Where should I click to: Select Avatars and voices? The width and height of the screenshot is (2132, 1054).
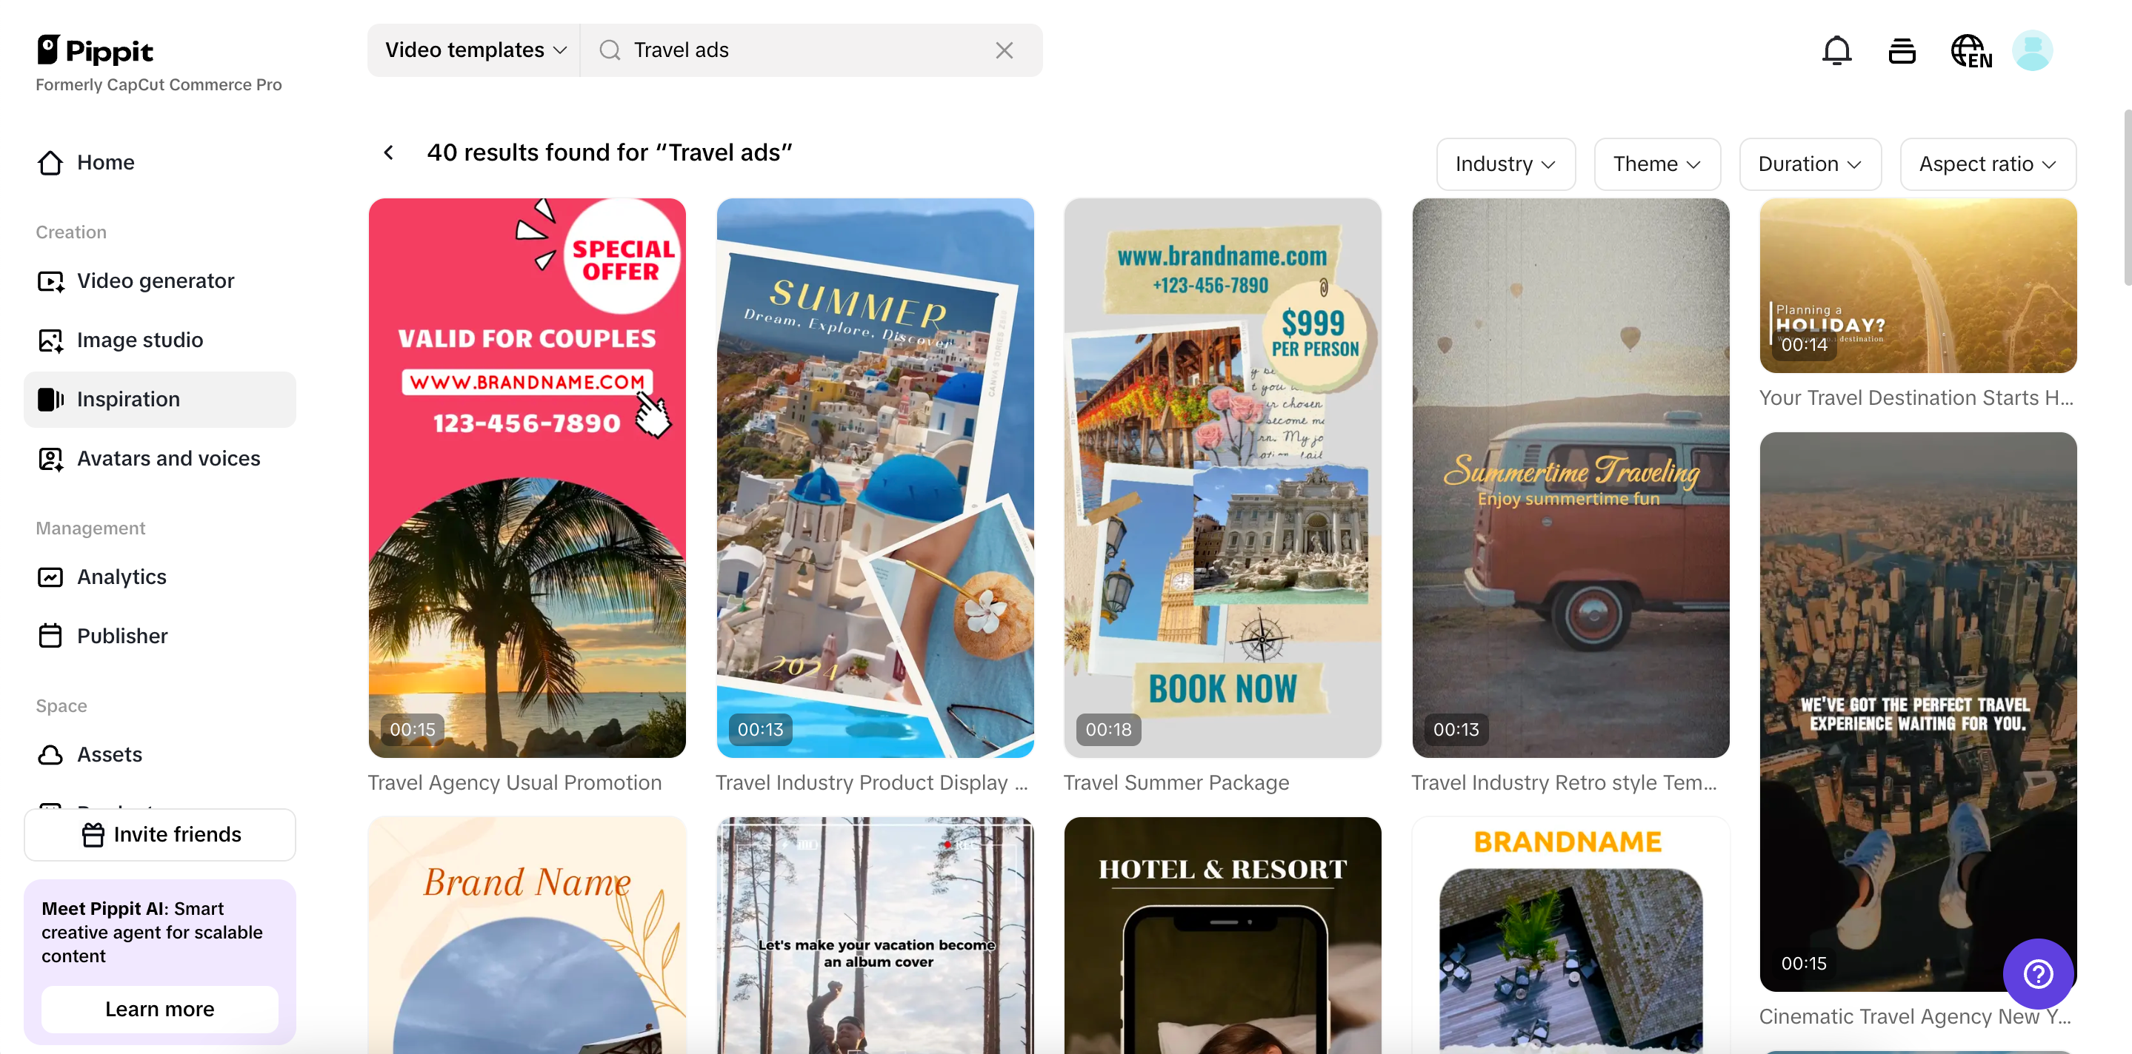(169, 458)
